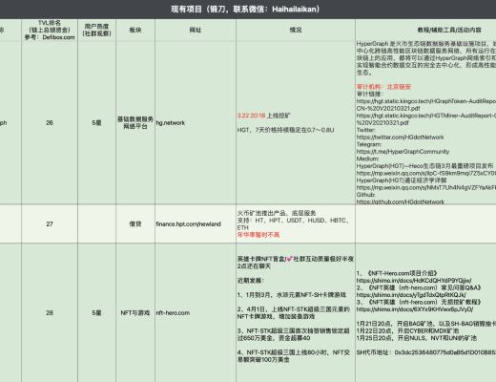Select the 1月21日20点 开启BAG矿池 line

(x=426, y=324)
